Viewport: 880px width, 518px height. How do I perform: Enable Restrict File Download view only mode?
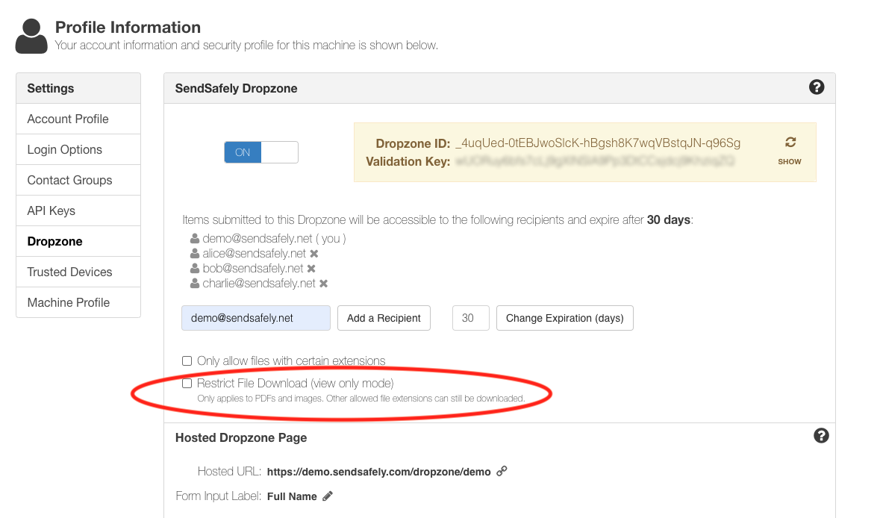[x=187, y=383]
